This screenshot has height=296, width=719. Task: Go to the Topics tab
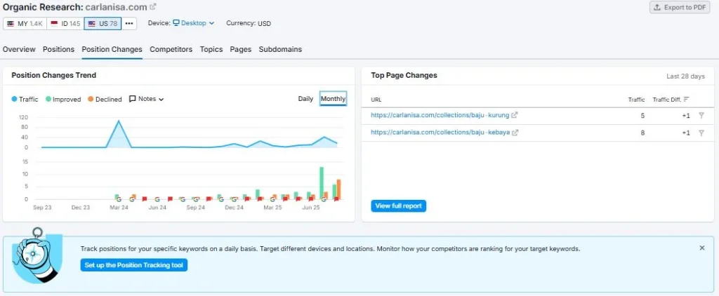[211, 50]
